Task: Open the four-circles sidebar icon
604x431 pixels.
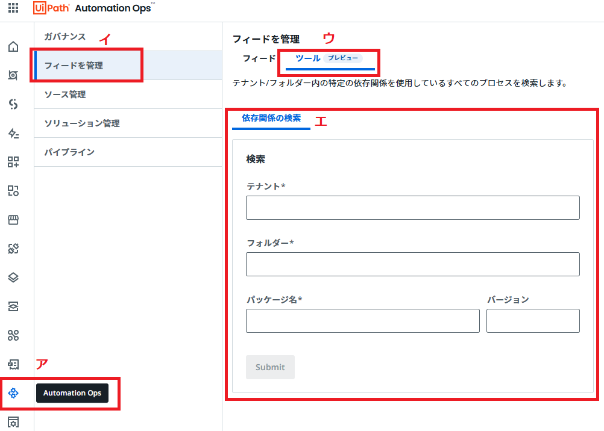Action: pos(13,335)
